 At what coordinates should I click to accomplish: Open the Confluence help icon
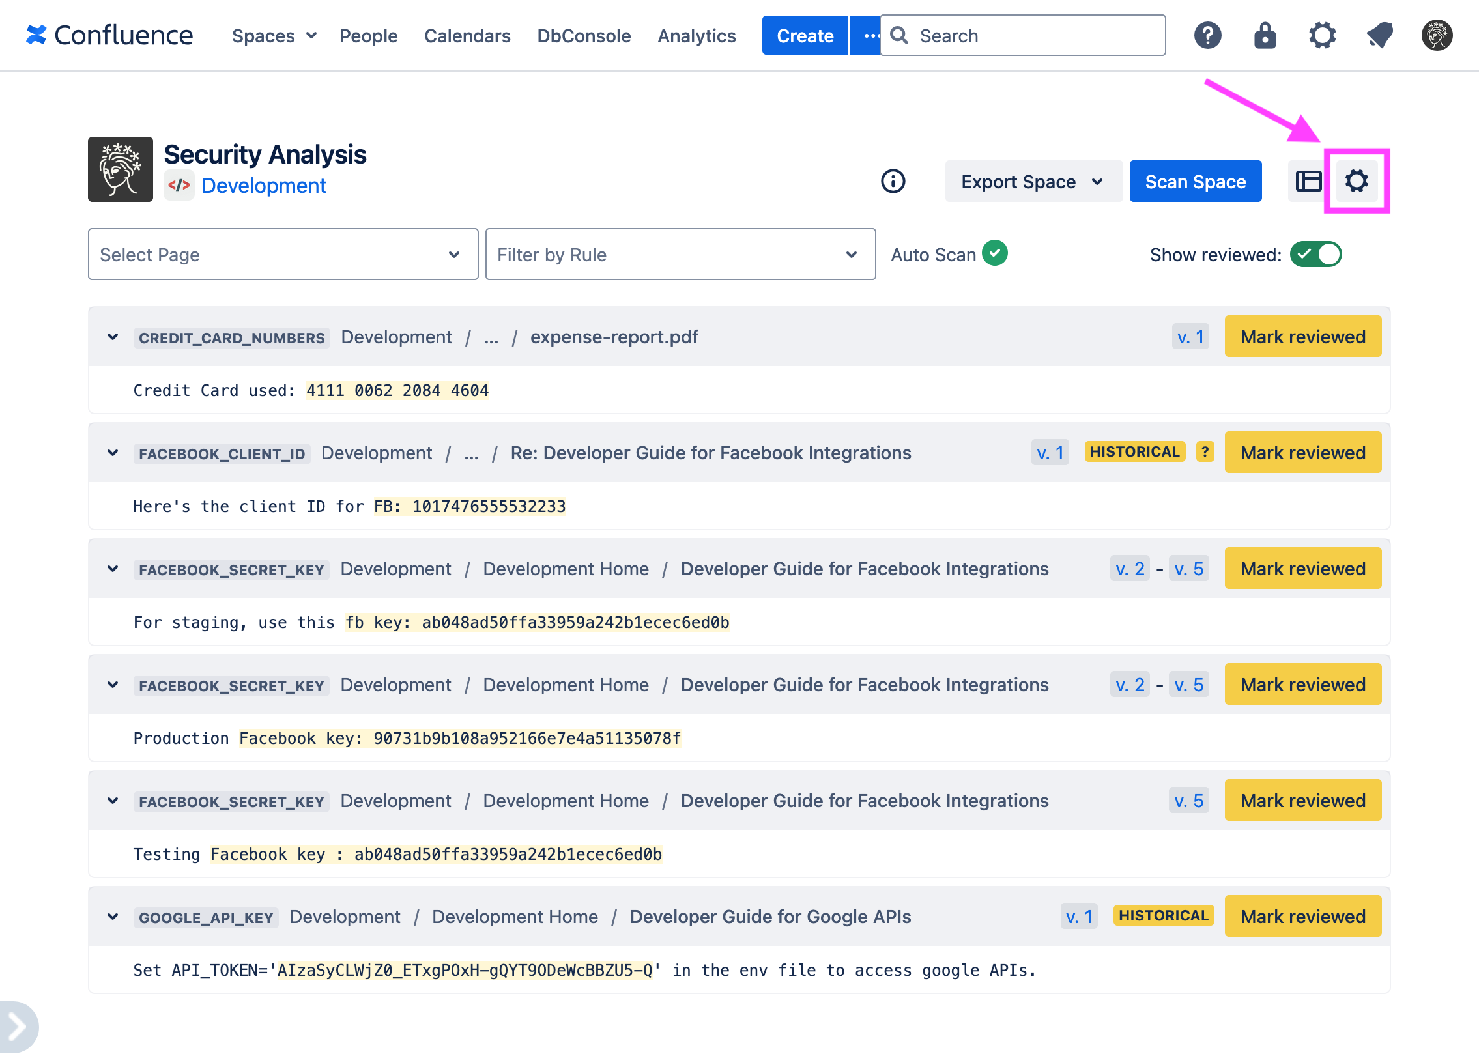1207,35
